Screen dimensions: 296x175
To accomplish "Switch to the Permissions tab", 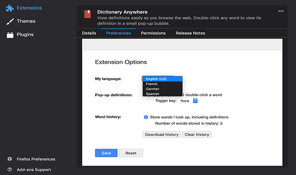I will [153, 33].
